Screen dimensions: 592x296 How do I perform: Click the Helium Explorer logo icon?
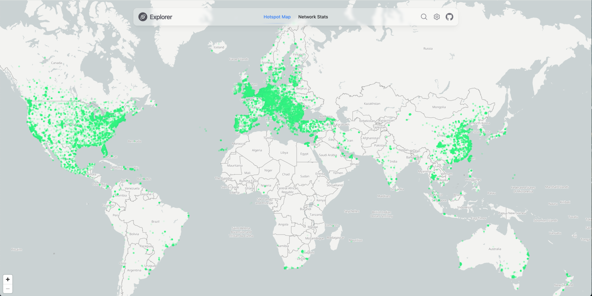coord(143,17)
